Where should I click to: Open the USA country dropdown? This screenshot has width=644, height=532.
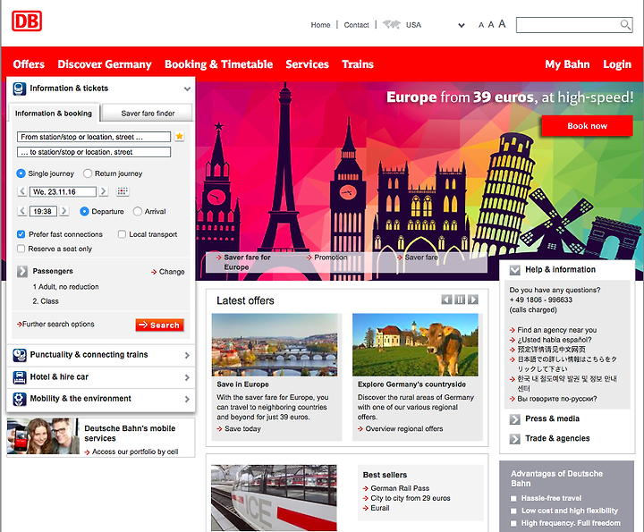[462, 25]
